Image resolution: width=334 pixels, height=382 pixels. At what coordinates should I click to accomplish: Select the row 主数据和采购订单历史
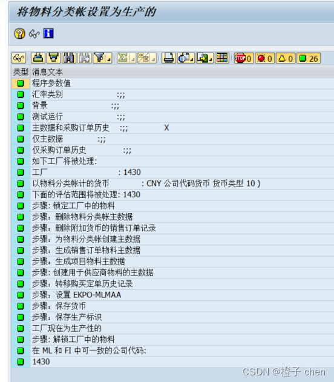pyautogui.click(x=172, y=128)
